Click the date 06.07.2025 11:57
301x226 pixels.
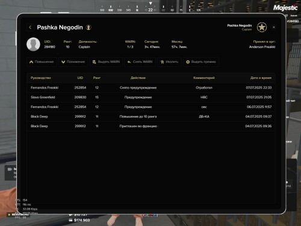(x=259, y=107)
